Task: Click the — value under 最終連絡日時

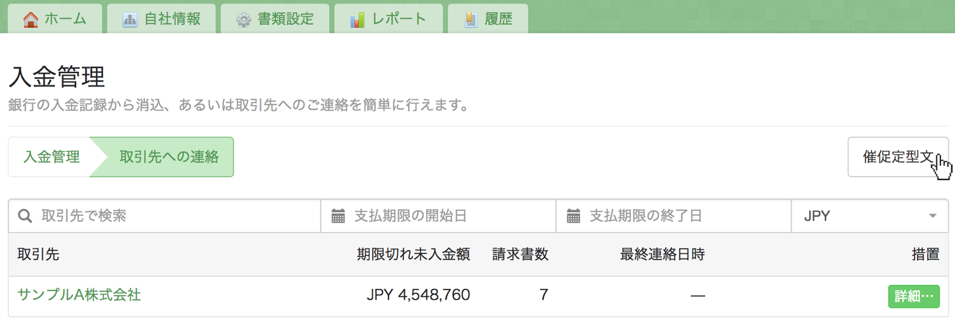Action: 698,296
